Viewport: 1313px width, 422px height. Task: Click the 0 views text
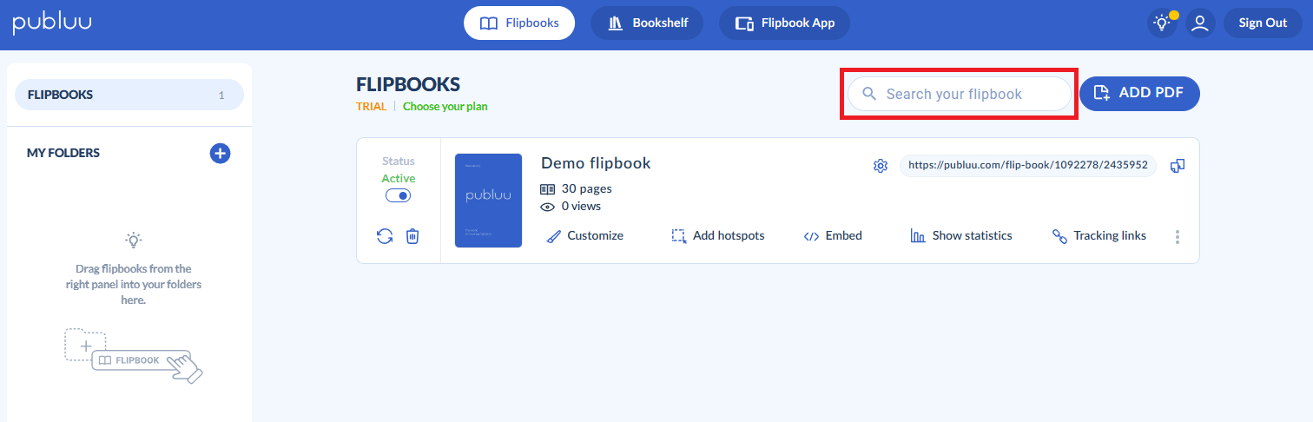click(581, 207)
